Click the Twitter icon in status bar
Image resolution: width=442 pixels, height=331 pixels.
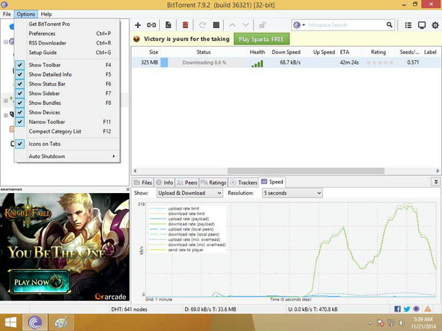[407, 309]
